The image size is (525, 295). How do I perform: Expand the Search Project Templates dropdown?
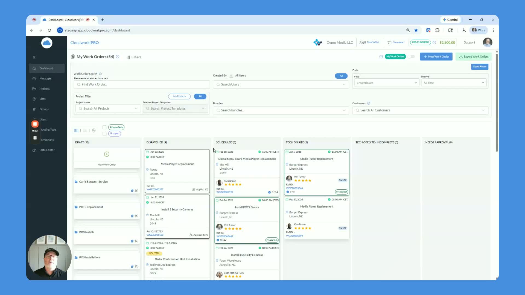175,109
